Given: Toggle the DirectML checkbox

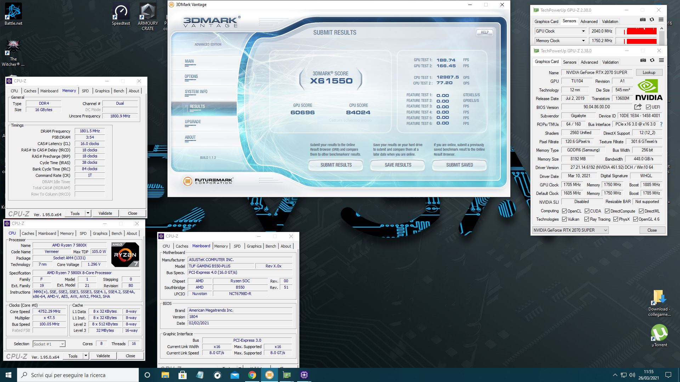Looking at the screenshot, I should 641,211.
